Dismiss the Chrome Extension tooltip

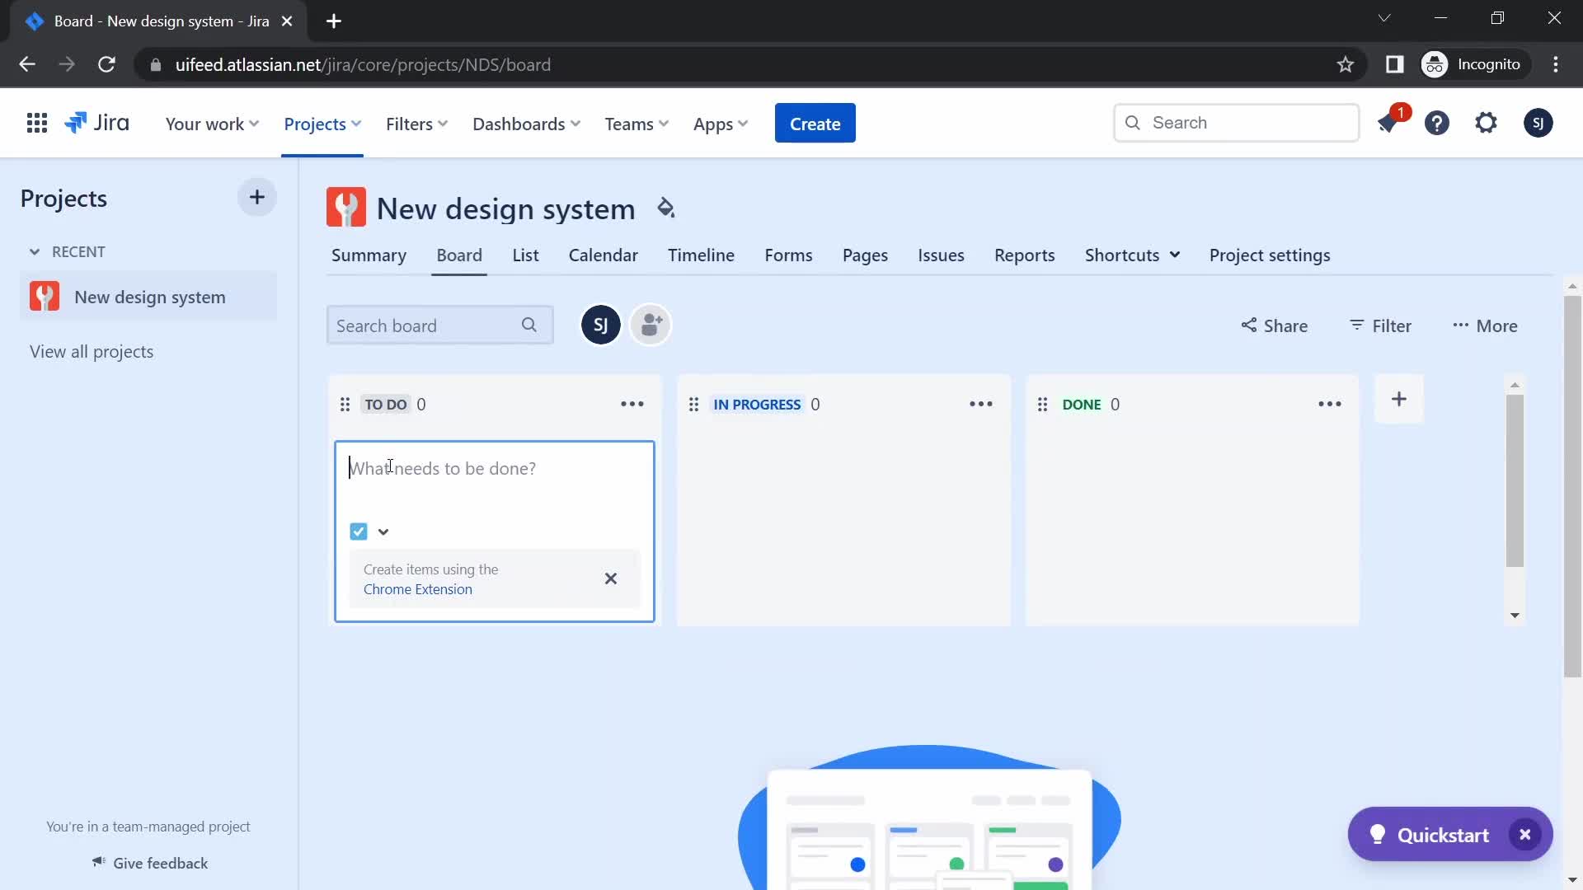(610, 578)
